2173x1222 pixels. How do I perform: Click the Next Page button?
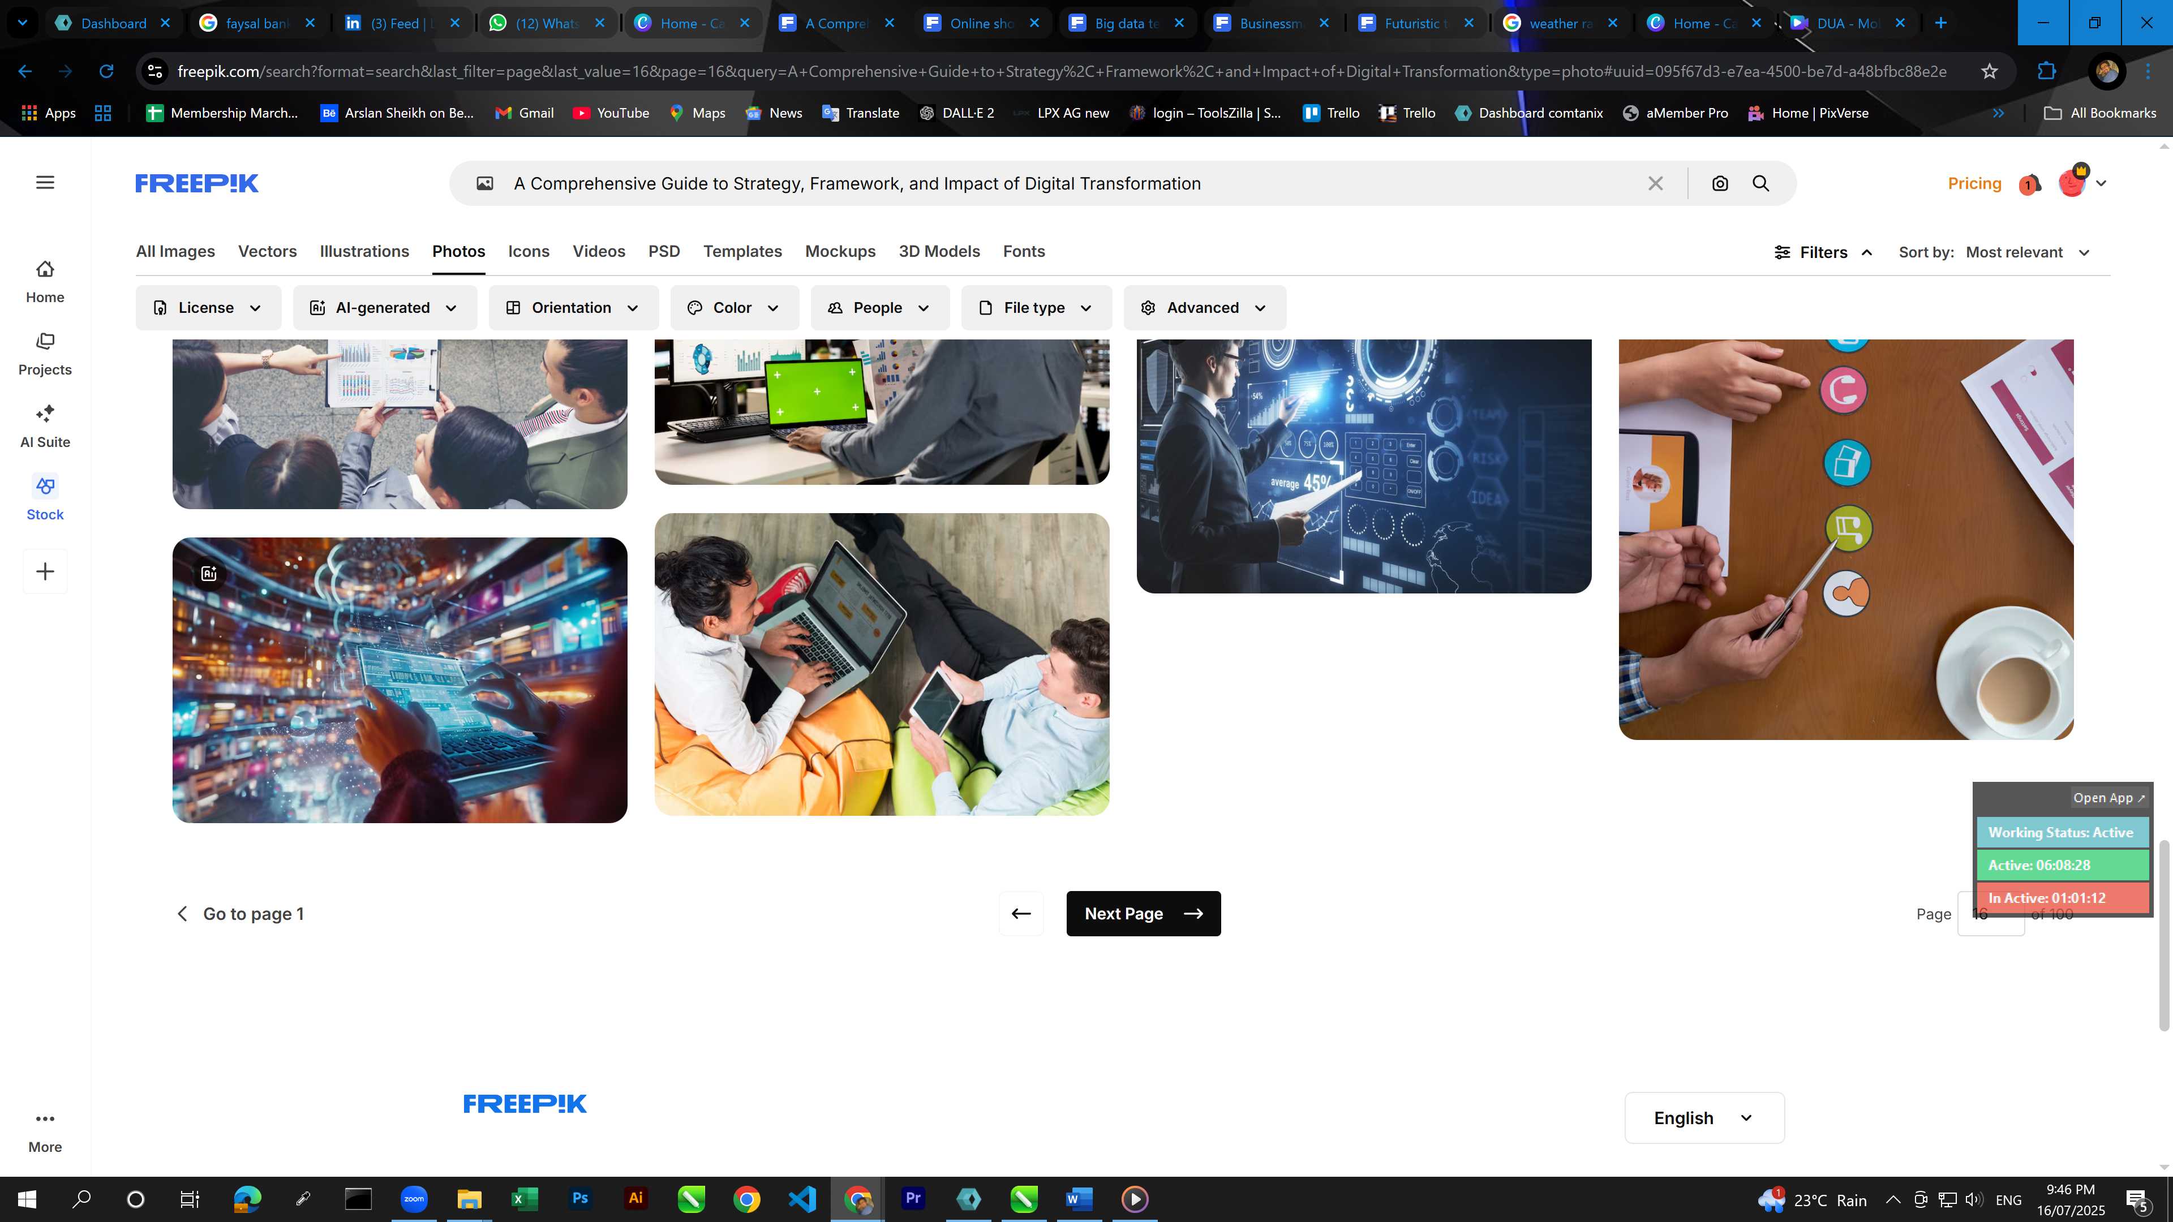[1143, 913]
